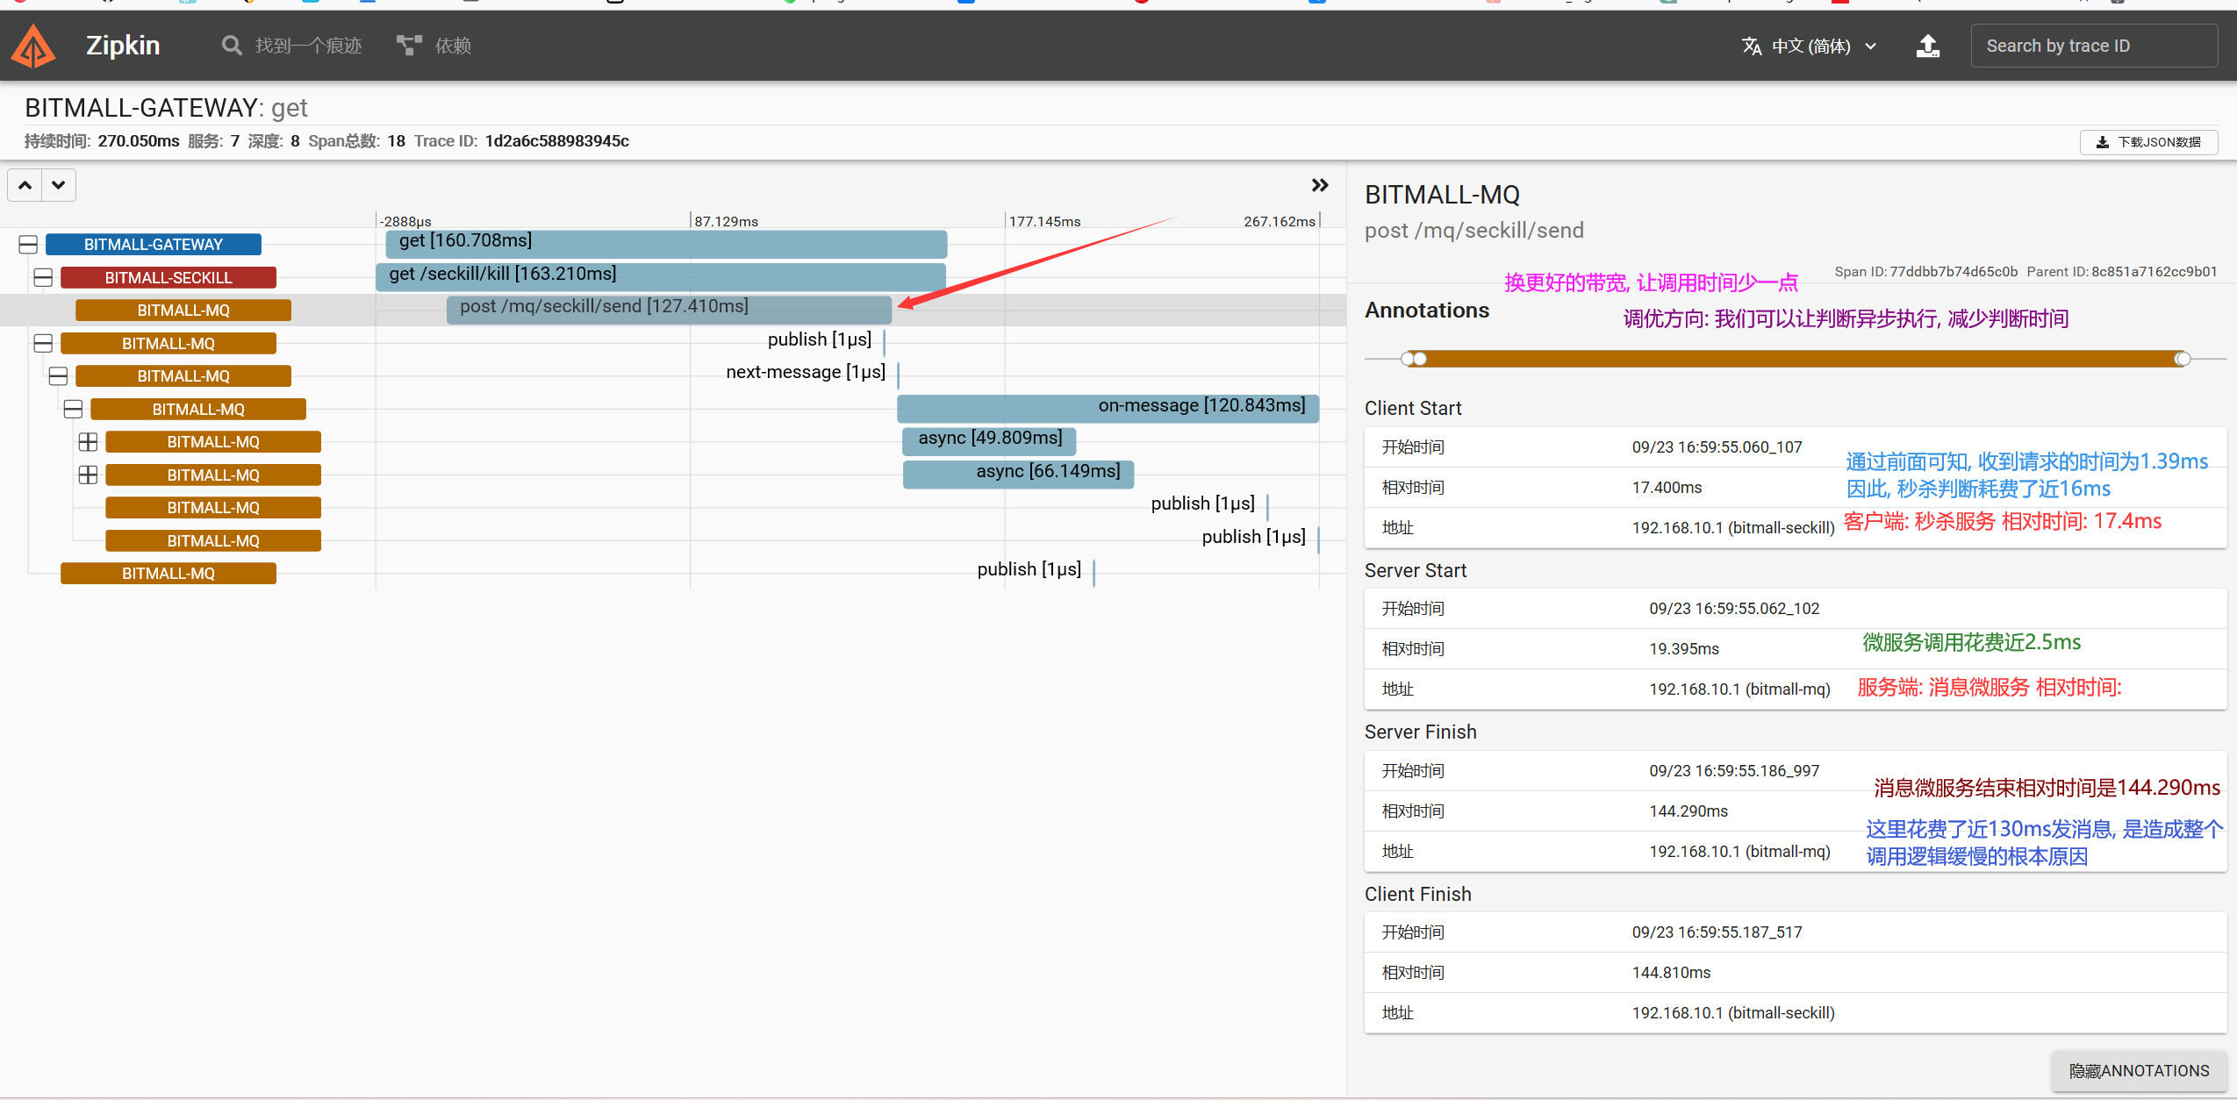
Task: Hide annotations with the 隐藏ANNOTATIONS button
Action: pyautogui.click(x=2139, y=1071)
